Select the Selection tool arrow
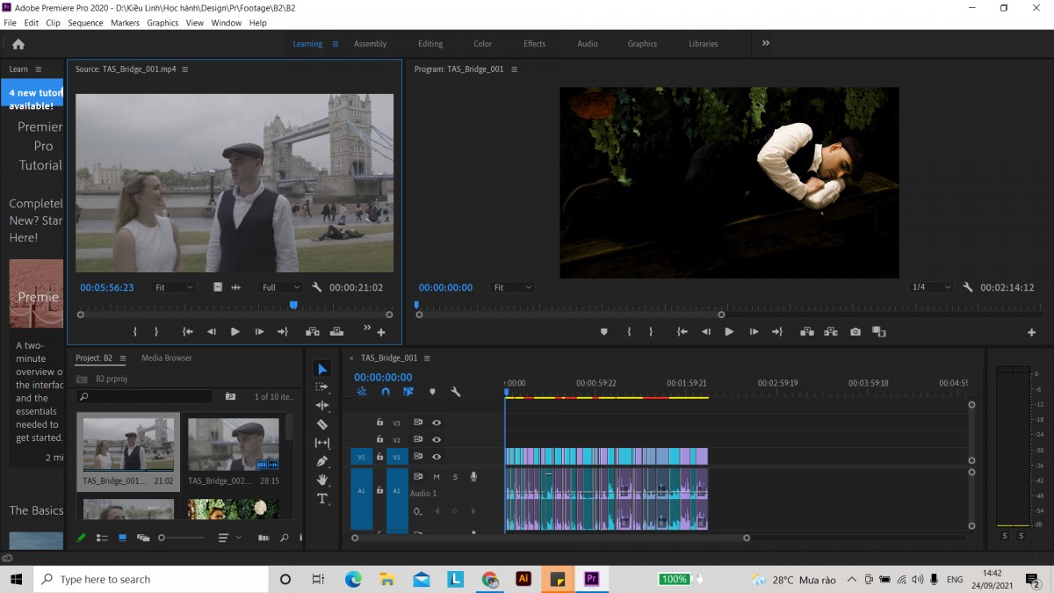1054x593 pixels. click(322, 369)
